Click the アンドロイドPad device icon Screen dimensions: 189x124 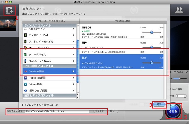[x=25, y=35]
